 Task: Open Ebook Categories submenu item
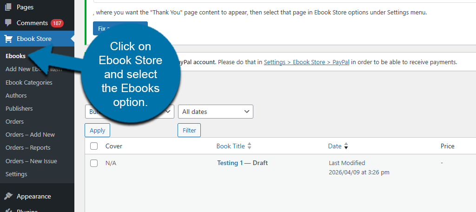click(29, 83)
